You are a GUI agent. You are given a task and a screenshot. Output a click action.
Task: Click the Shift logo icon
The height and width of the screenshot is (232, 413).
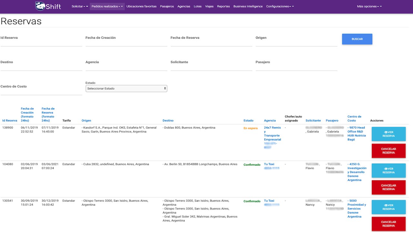48,6
